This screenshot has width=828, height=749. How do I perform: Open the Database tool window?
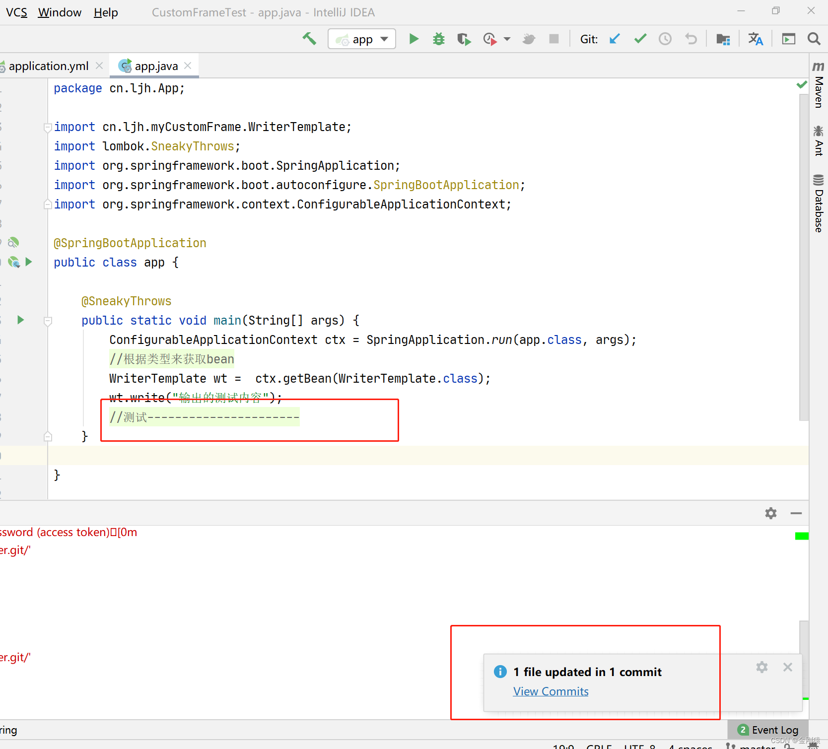click(x=819, y=203)
